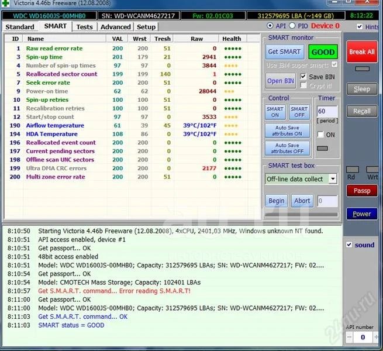Open the Setup tab
This screenshot has height=351, width=383.
146,27
